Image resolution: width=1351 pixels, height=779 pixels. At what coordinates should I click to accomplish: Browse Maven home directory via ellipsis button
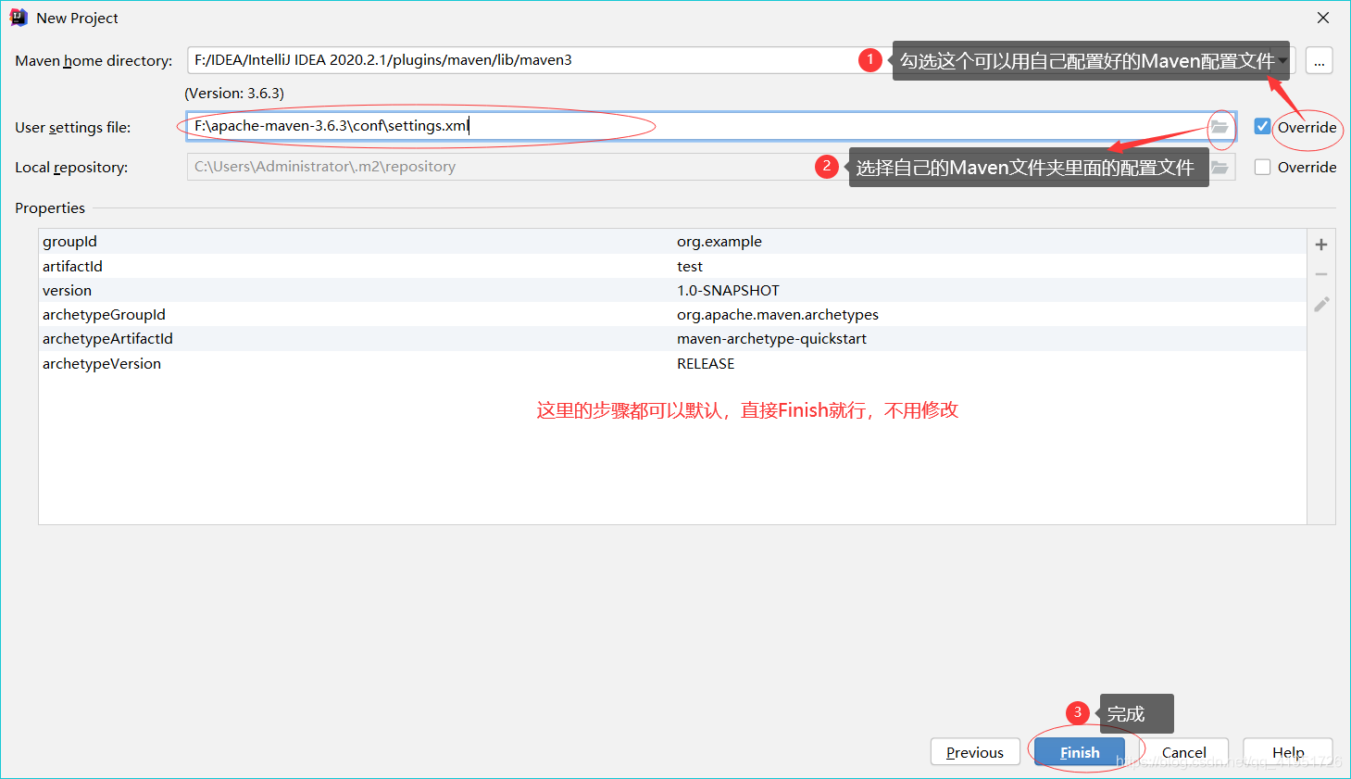pos(1319,60)
